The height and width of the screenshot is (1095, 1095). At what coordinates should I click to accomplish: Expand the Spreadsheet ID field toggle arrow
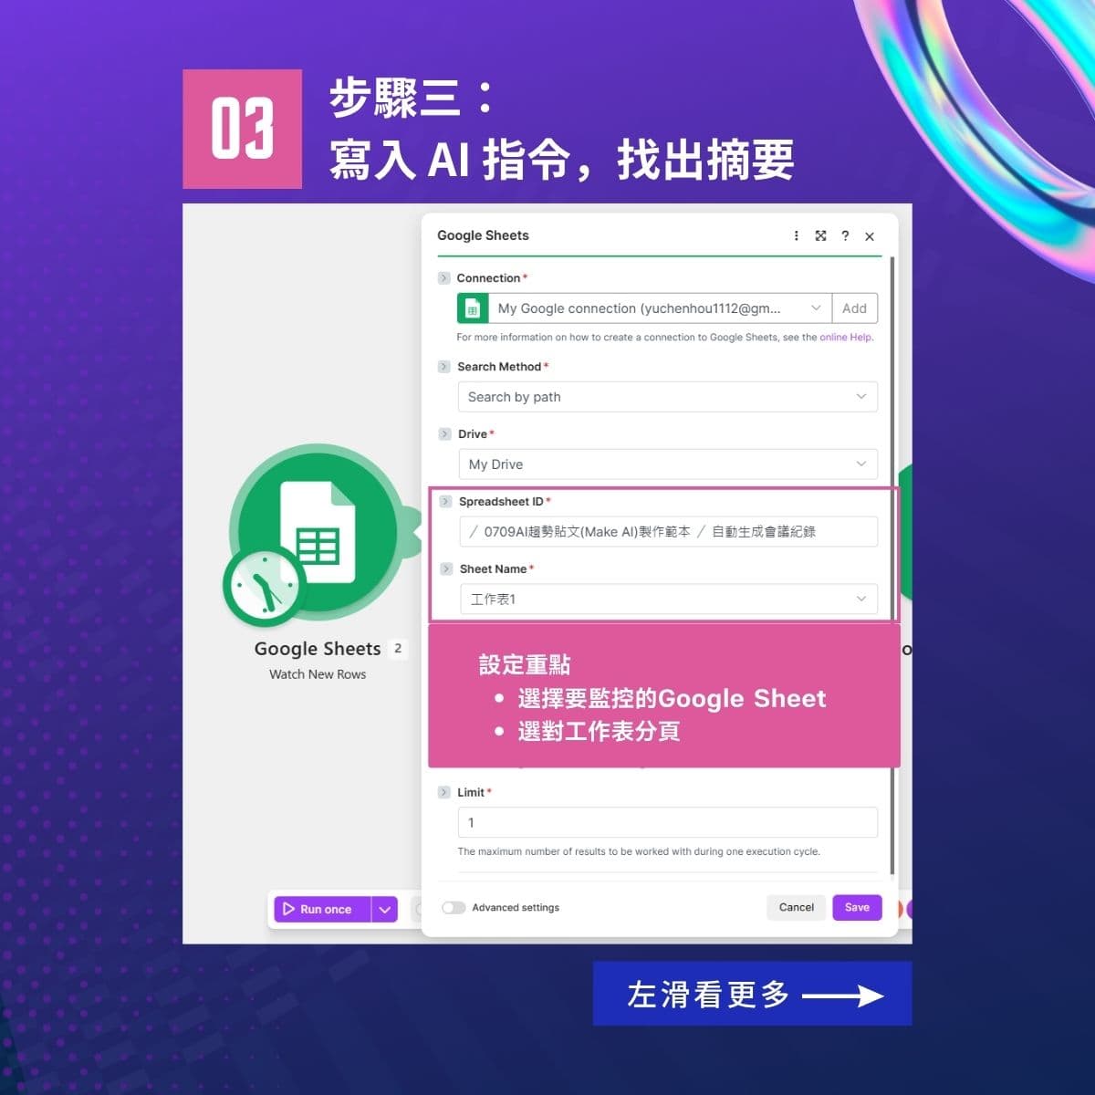(445, 502)
